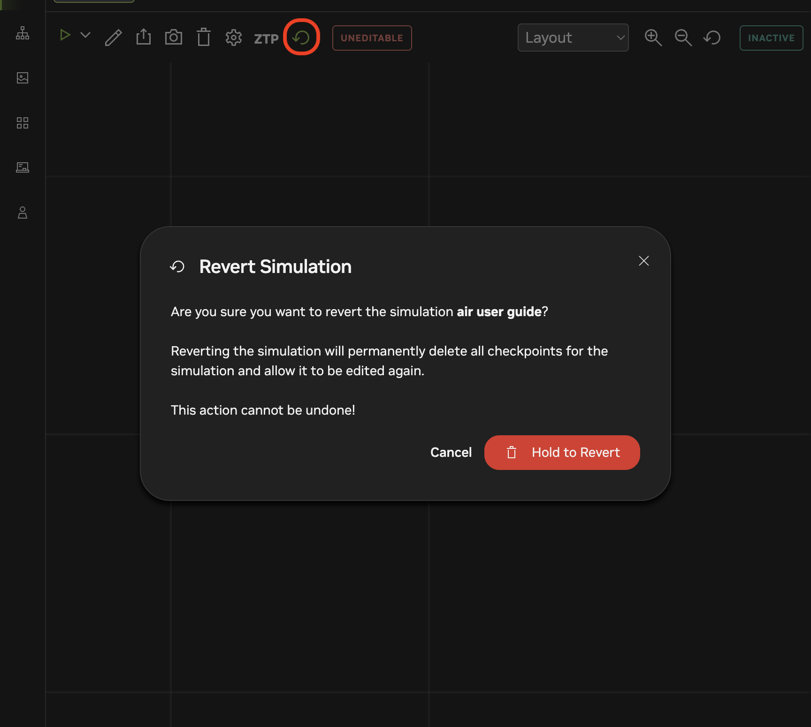Reset the view with the undo-arrow icon
This screenshot has width=811, height=727.
point(712,38)
